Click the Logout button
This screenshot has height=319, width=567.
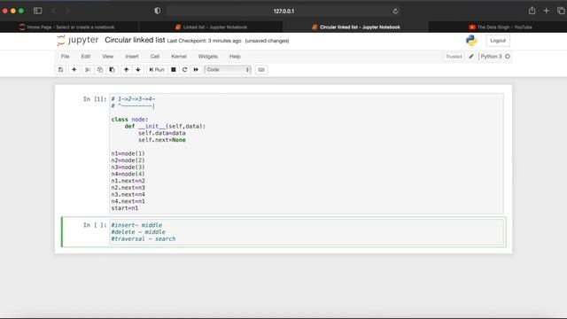click(498, 41)
